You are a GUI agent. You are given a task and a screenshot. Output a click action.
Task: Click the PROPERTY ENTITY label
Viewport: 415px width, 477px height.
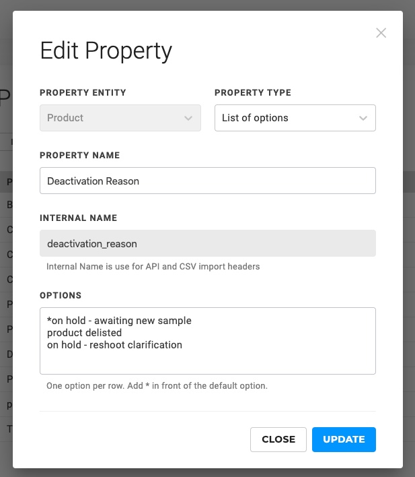[83, 93]
